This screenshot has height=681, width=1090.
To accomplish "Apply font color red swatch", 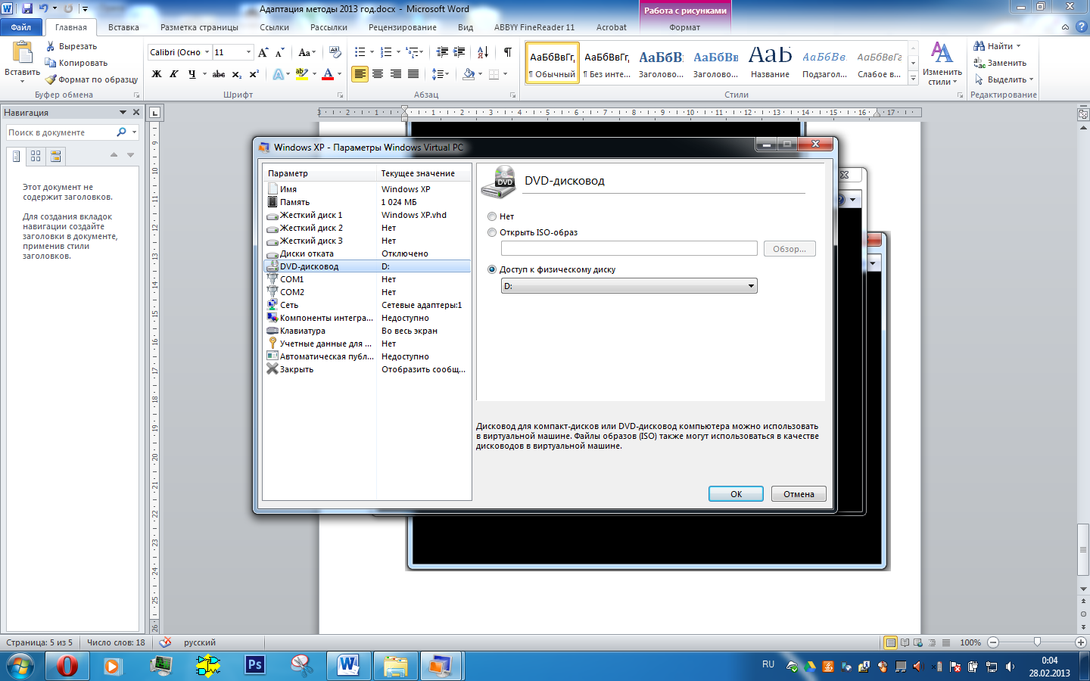I will coord(328,74).
